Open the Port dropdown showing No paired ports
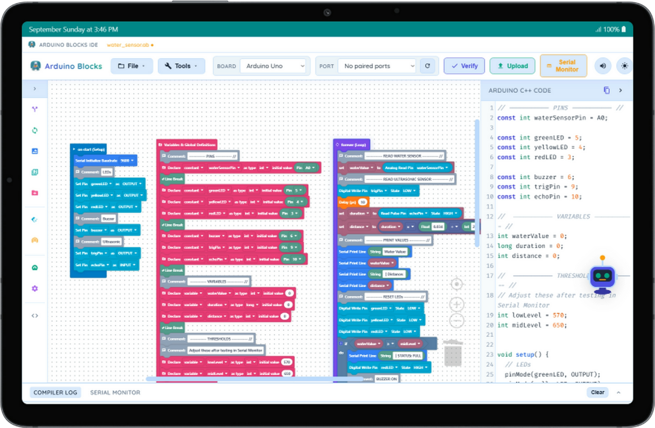655x428 pixels. (x=377, y=66)
